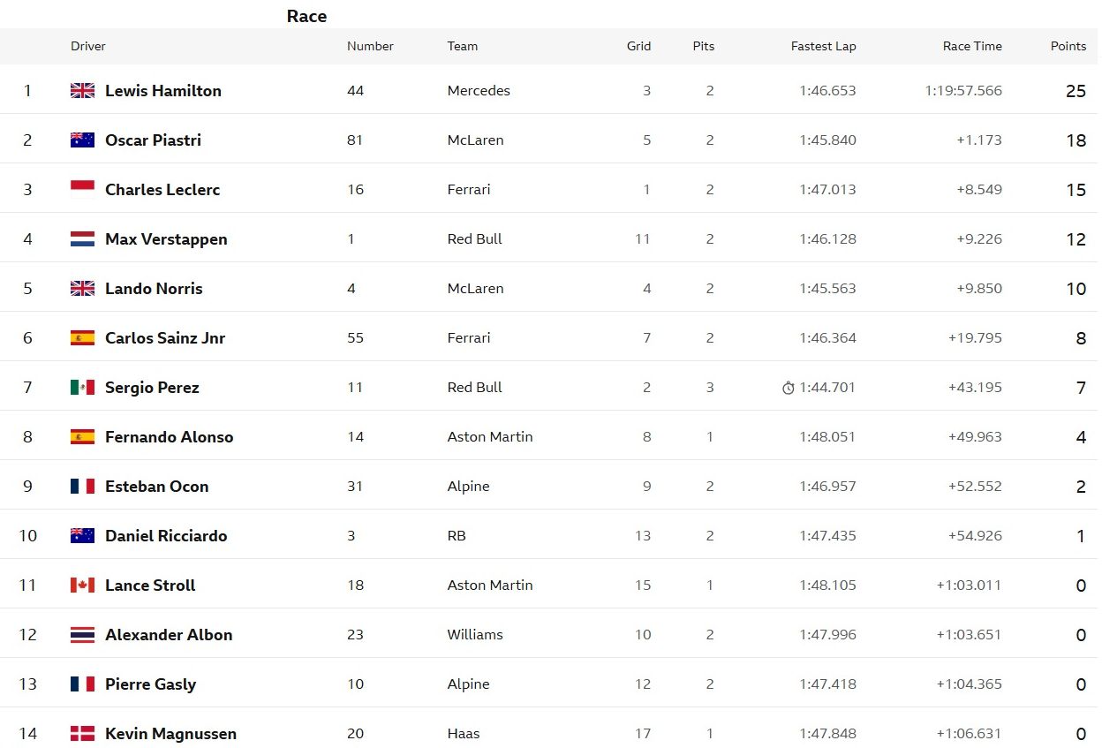Viewport: 1102px width, 748px height.
Task: Click the fastest lap stopwatch icon
Action: tap(789, 388)
